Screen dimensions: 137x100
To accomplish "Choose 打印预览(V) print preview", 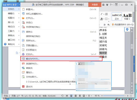I will pos(60,50).
